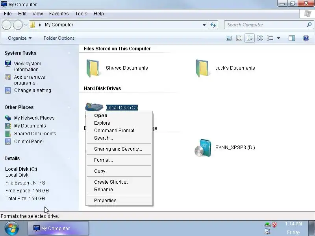
Task: Open the View menu
Action: [x=37, y=14]
